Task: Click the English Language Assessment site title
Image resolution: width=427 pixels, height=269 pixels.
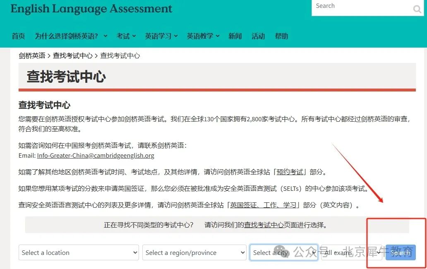Action: 91,9
